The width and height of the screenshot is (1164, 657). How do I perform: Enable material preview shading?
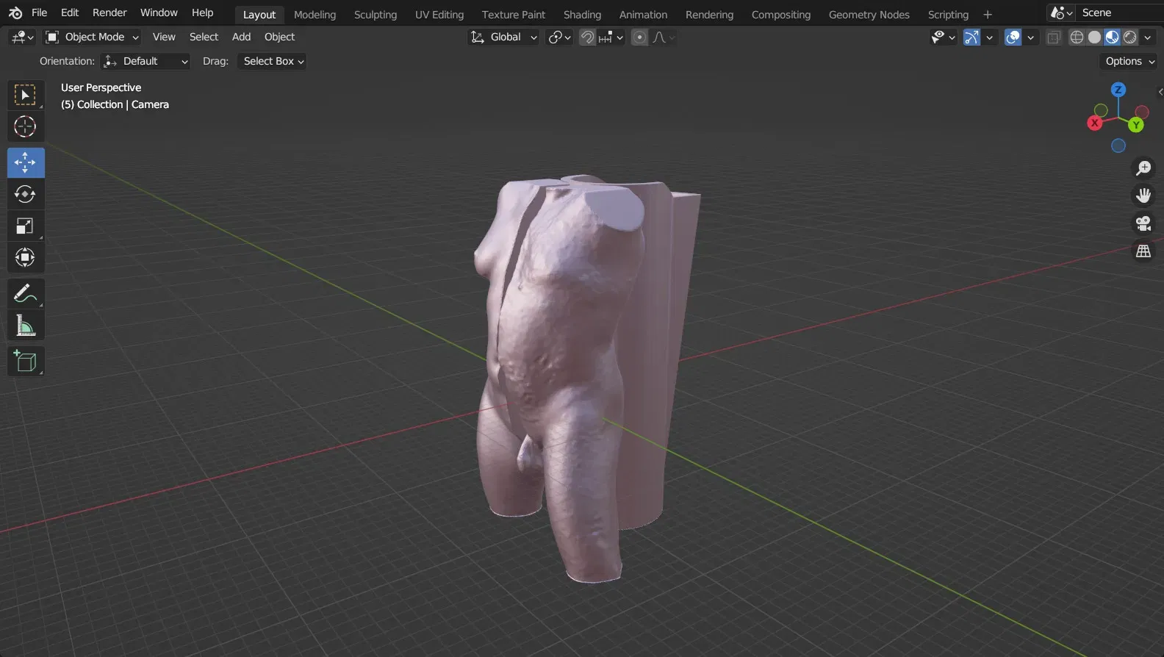(1113, 37)
